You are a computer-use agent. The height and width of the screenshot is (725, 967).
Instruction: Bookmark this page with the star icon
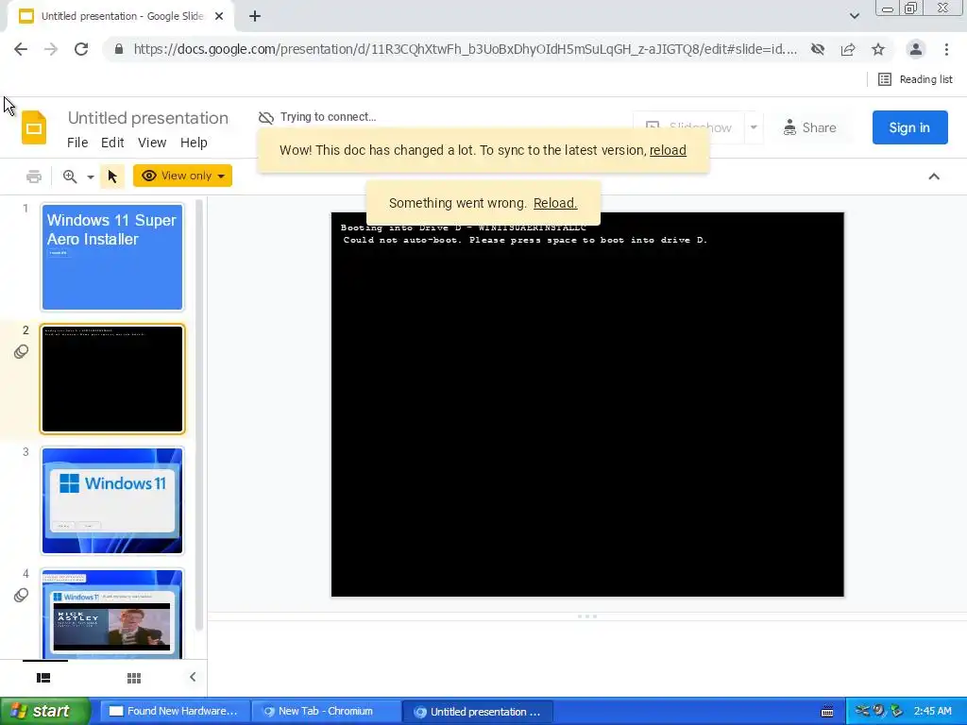pyautogui.click(x=878, y=49)
